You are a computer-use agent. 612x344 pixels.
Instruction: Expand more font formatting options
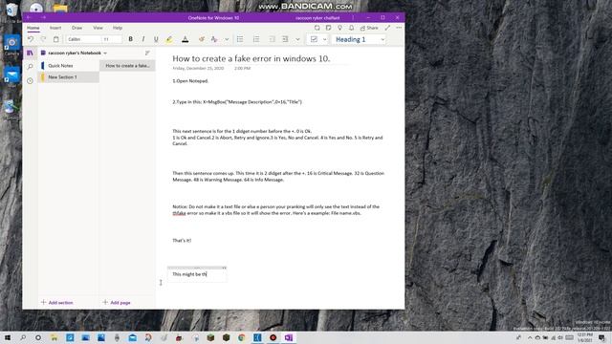(227, 39)
